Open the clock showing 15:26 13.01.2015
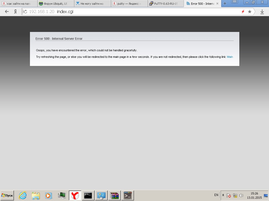This screenshot has width=269, height=201. (254, 195)
